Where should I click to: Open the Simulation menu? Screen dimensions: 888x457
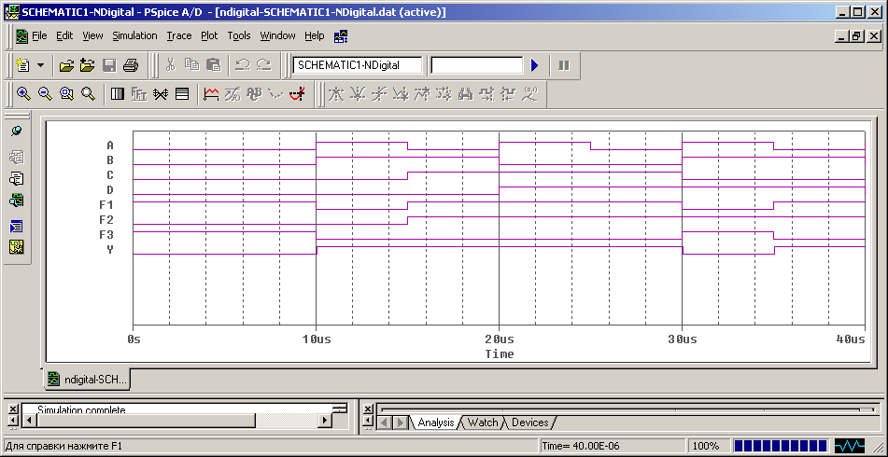[134, 35]
